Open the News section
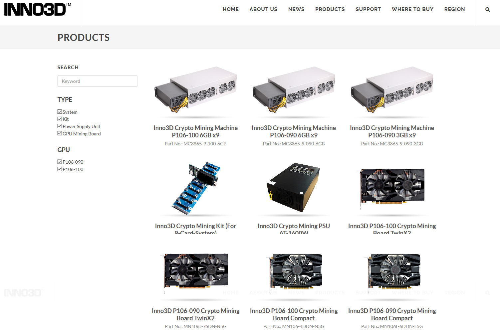 296,9
